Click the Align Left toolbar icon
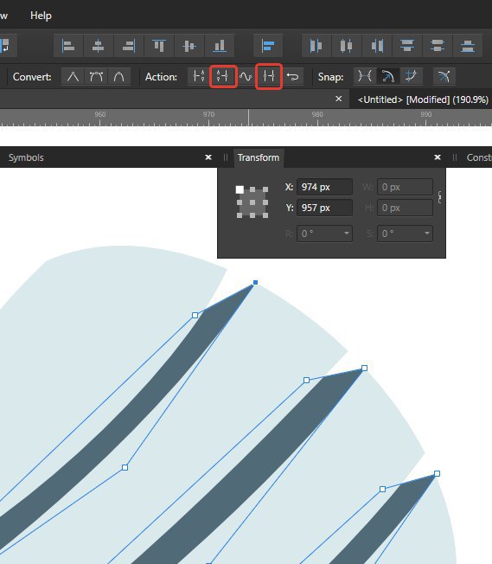 point(68,46)
